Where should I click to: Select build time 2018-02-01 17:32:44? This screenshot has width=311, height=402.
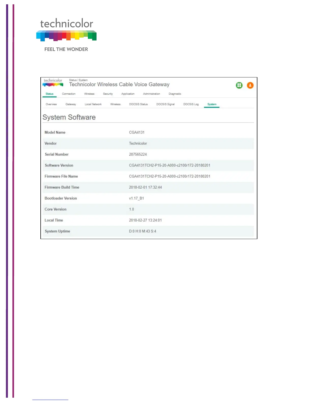145,187
